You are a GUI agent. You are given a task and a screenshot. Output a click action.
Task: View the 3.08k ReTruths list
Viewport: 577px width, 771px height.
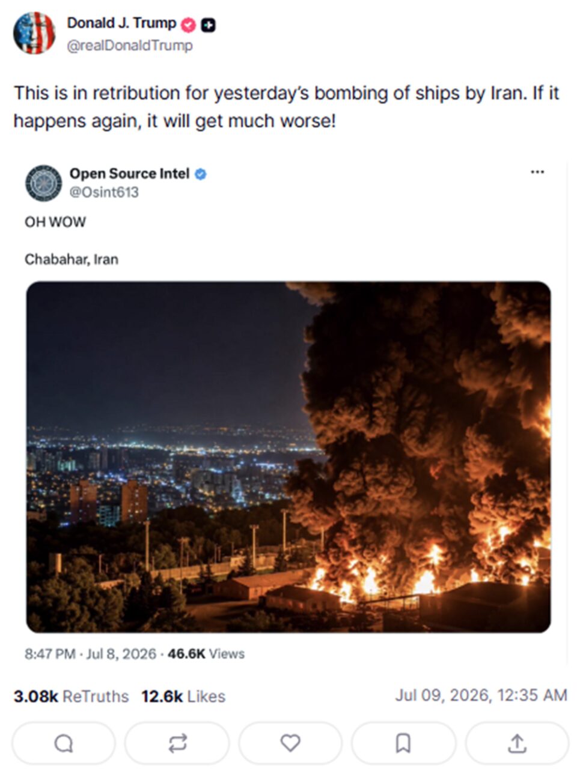pos(71,697)
